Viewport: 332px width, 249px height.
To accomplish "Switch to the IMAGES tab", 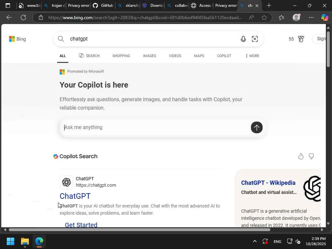I will (149, 56).
